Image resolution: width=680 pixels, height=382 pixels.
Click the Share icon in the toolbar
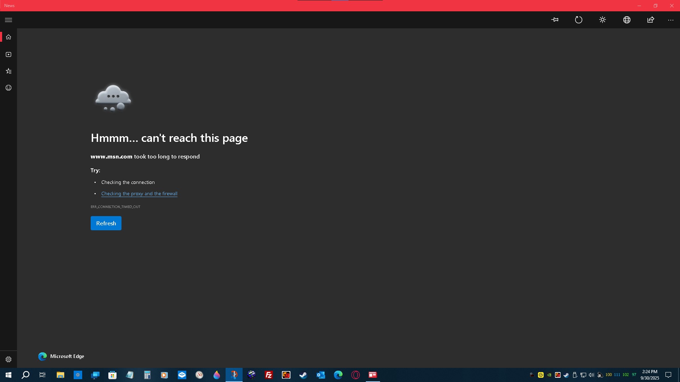click(x=651, y=20)
